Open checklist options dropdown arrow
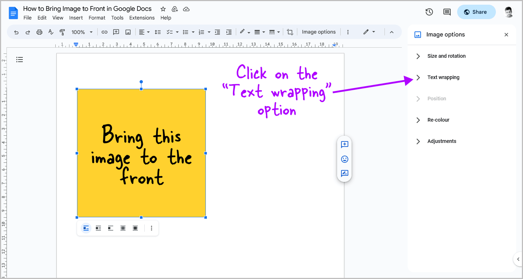 (x=177, y=32)
